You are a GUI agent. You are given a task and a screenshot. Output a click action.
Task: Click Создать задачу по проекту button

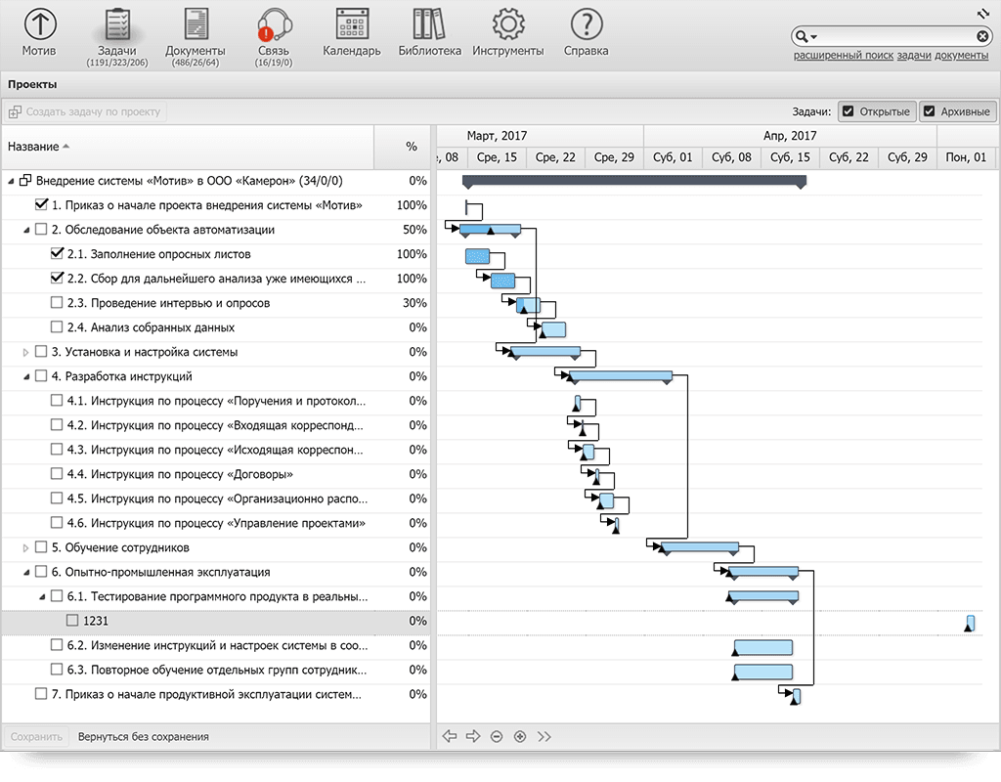84,111
